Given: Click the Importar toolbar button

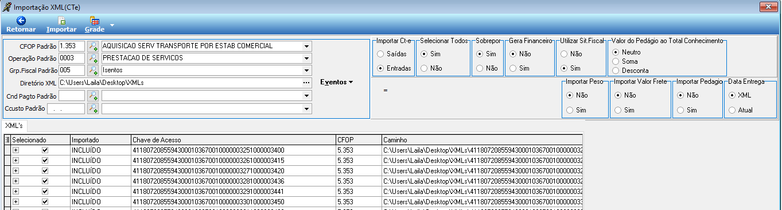Looking at the screenshot, I should click(x=61, y=24).
